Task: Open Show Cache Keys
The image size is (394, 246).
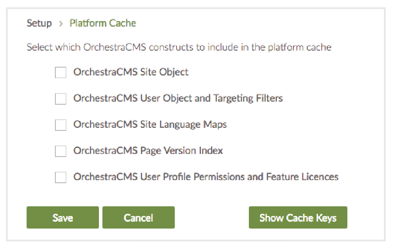Action: click(298, 218)
